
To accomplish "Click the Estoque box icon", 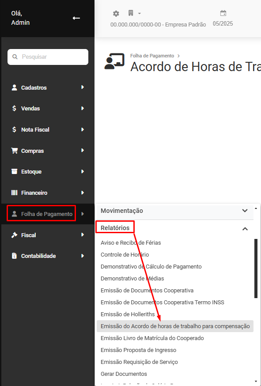I will [15, 171].
